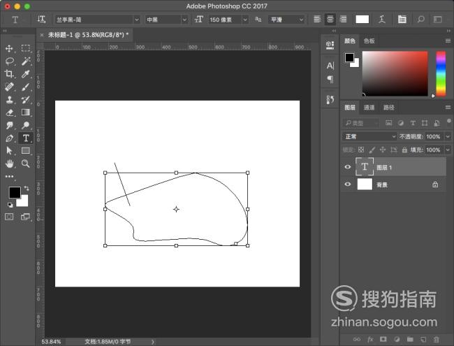Viewport: 454px width, 346px height.
Task: Toggle lock transparent pixels
Action: tap(361, 150)
